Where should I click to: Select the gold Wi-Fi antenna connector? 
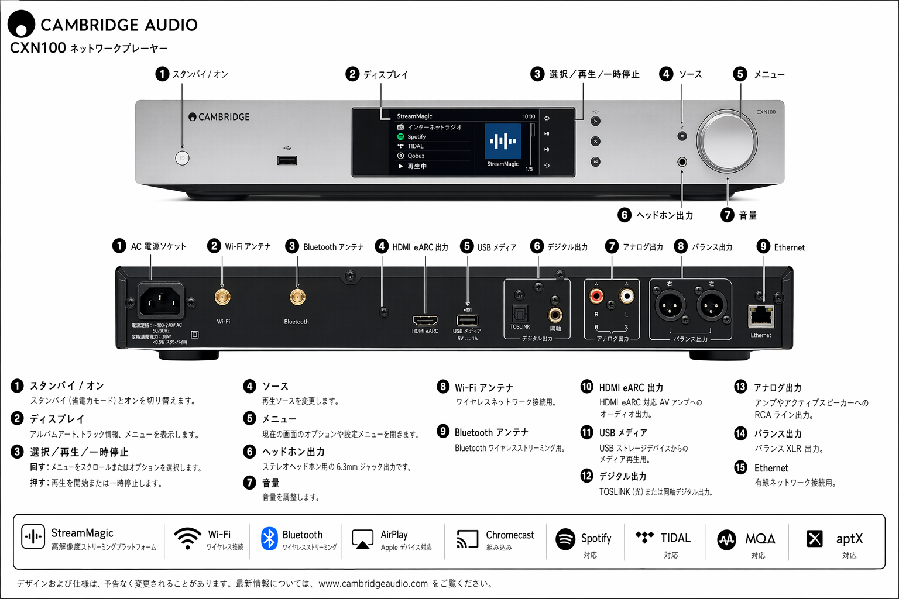point(222,297)
